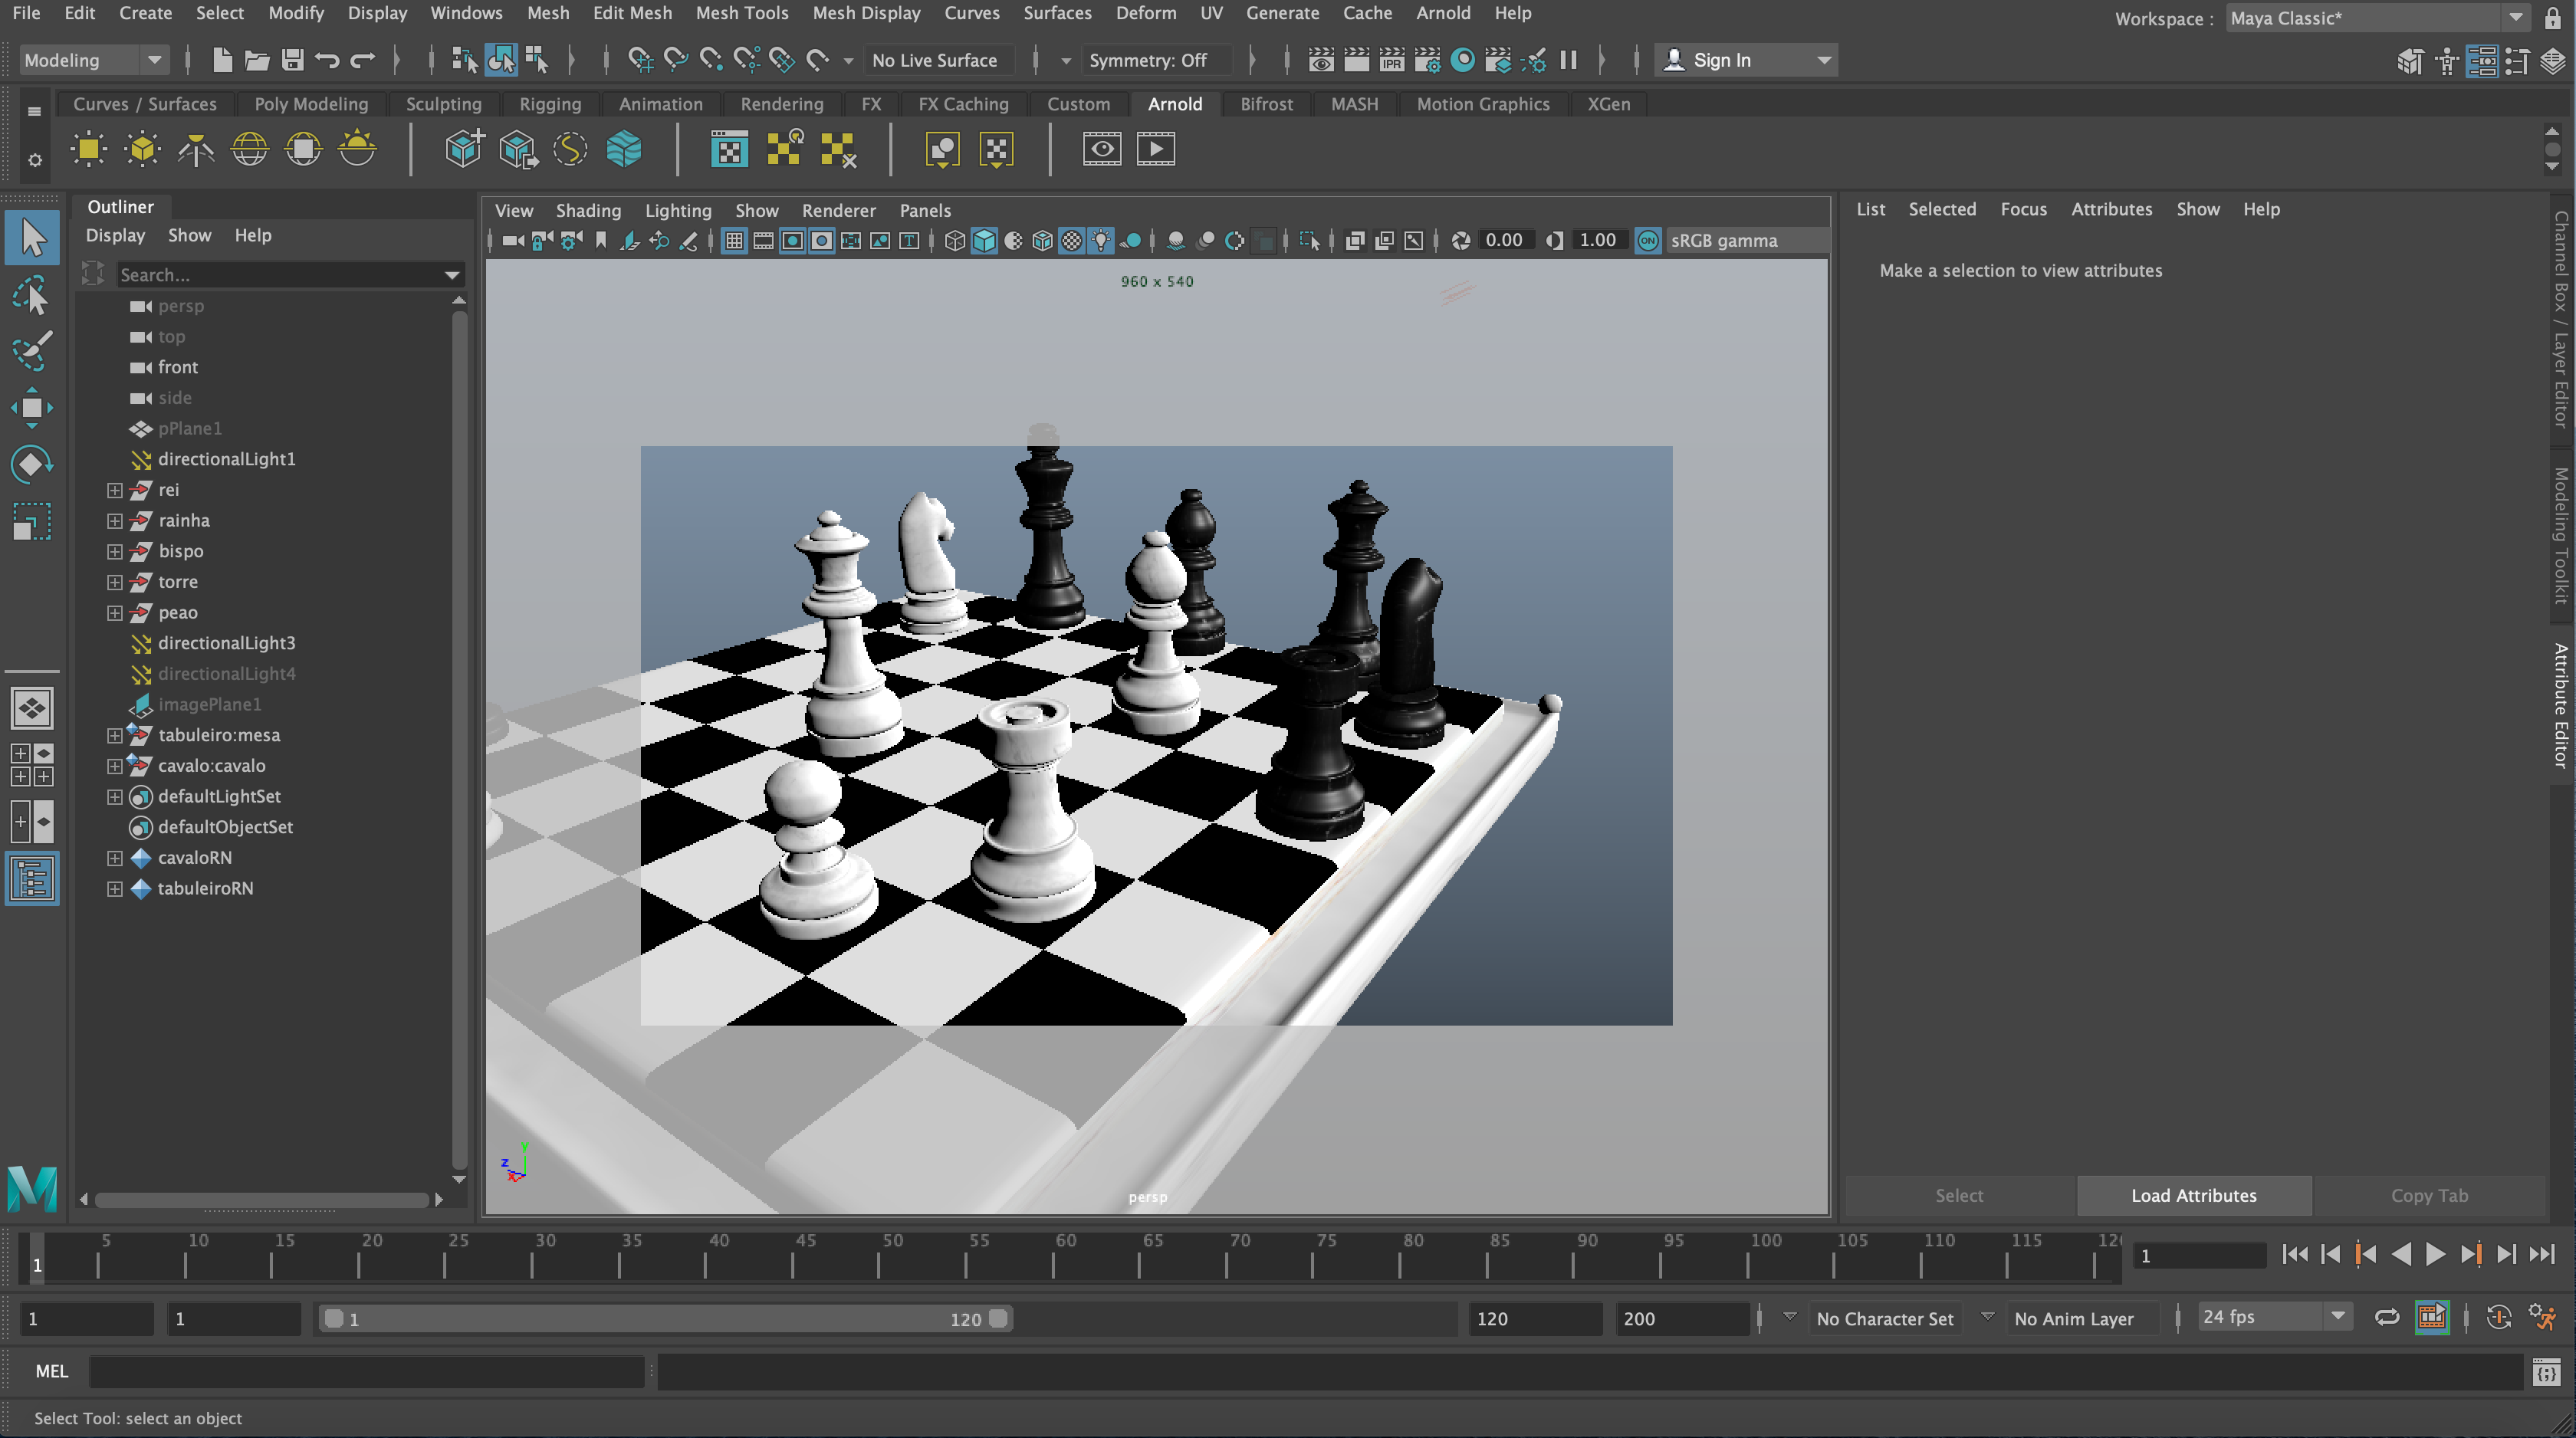Switch to the Rigging shelf tab

point(549,104)
